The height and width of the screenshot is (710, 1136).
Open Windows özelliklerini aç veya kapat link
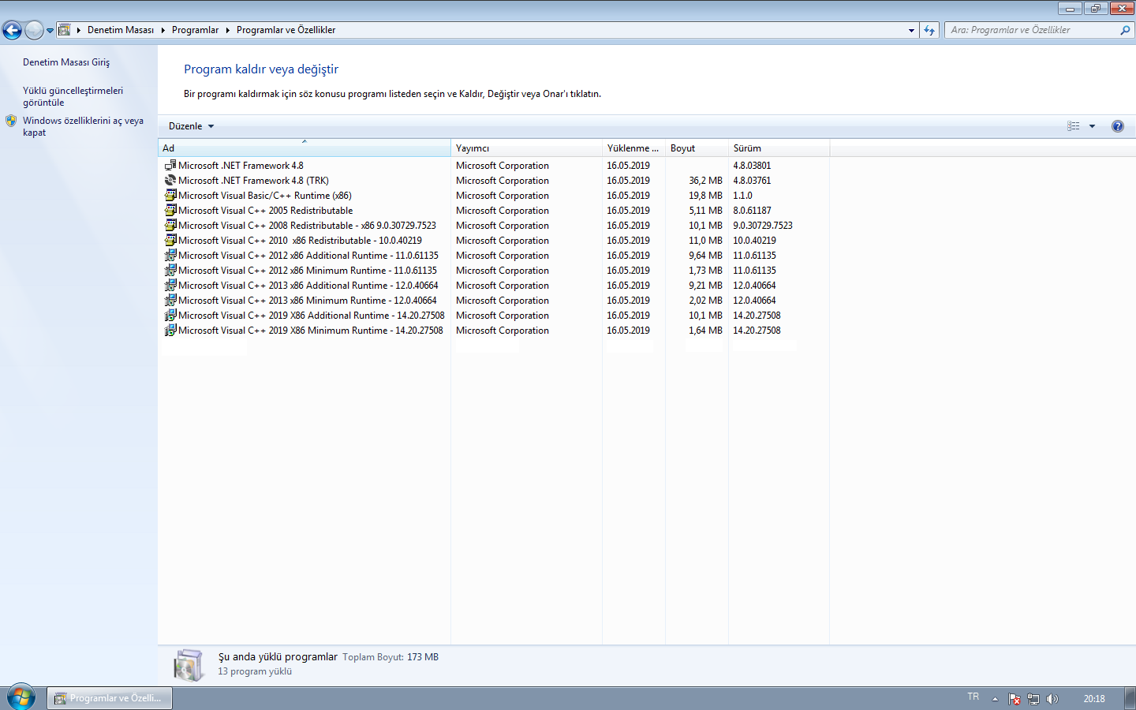click(83, 126)
